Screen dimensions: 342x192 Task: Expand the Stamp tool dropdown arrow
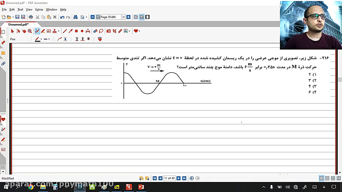tap(59, 31)
